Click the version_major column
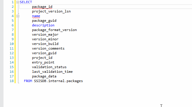The height and width of the screenshot is (107, 192). tap(45, 35)
